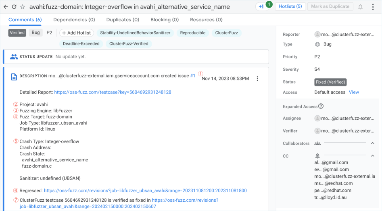Click the View access link
This screenshot has width=382, height=211.
click(x=354, y=92)
